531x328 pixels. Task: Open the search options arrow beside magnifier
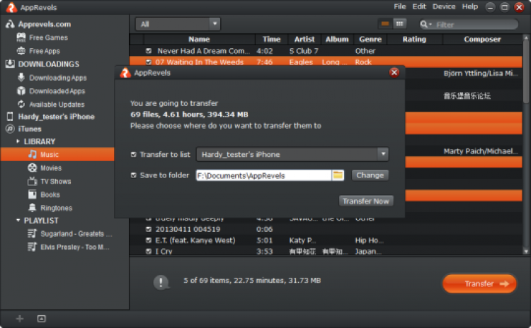[430, 24]
